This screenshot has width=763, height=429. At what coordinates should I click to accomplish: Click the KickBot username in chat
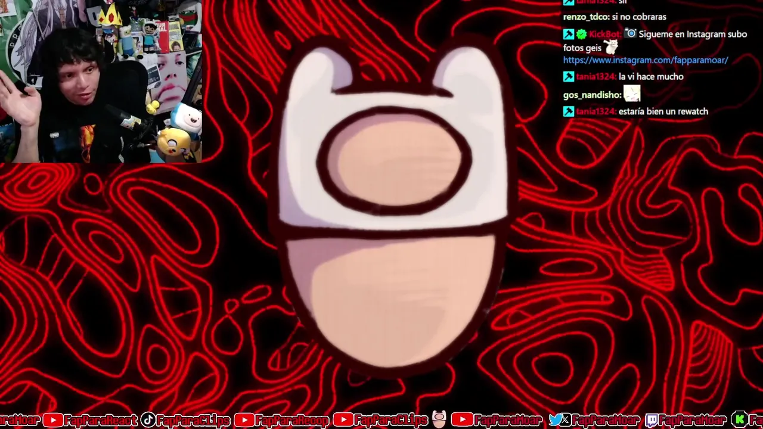click(605, 35)
